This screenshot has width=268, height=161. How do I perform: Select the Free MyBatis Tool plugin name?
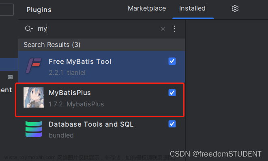[80, 61]
